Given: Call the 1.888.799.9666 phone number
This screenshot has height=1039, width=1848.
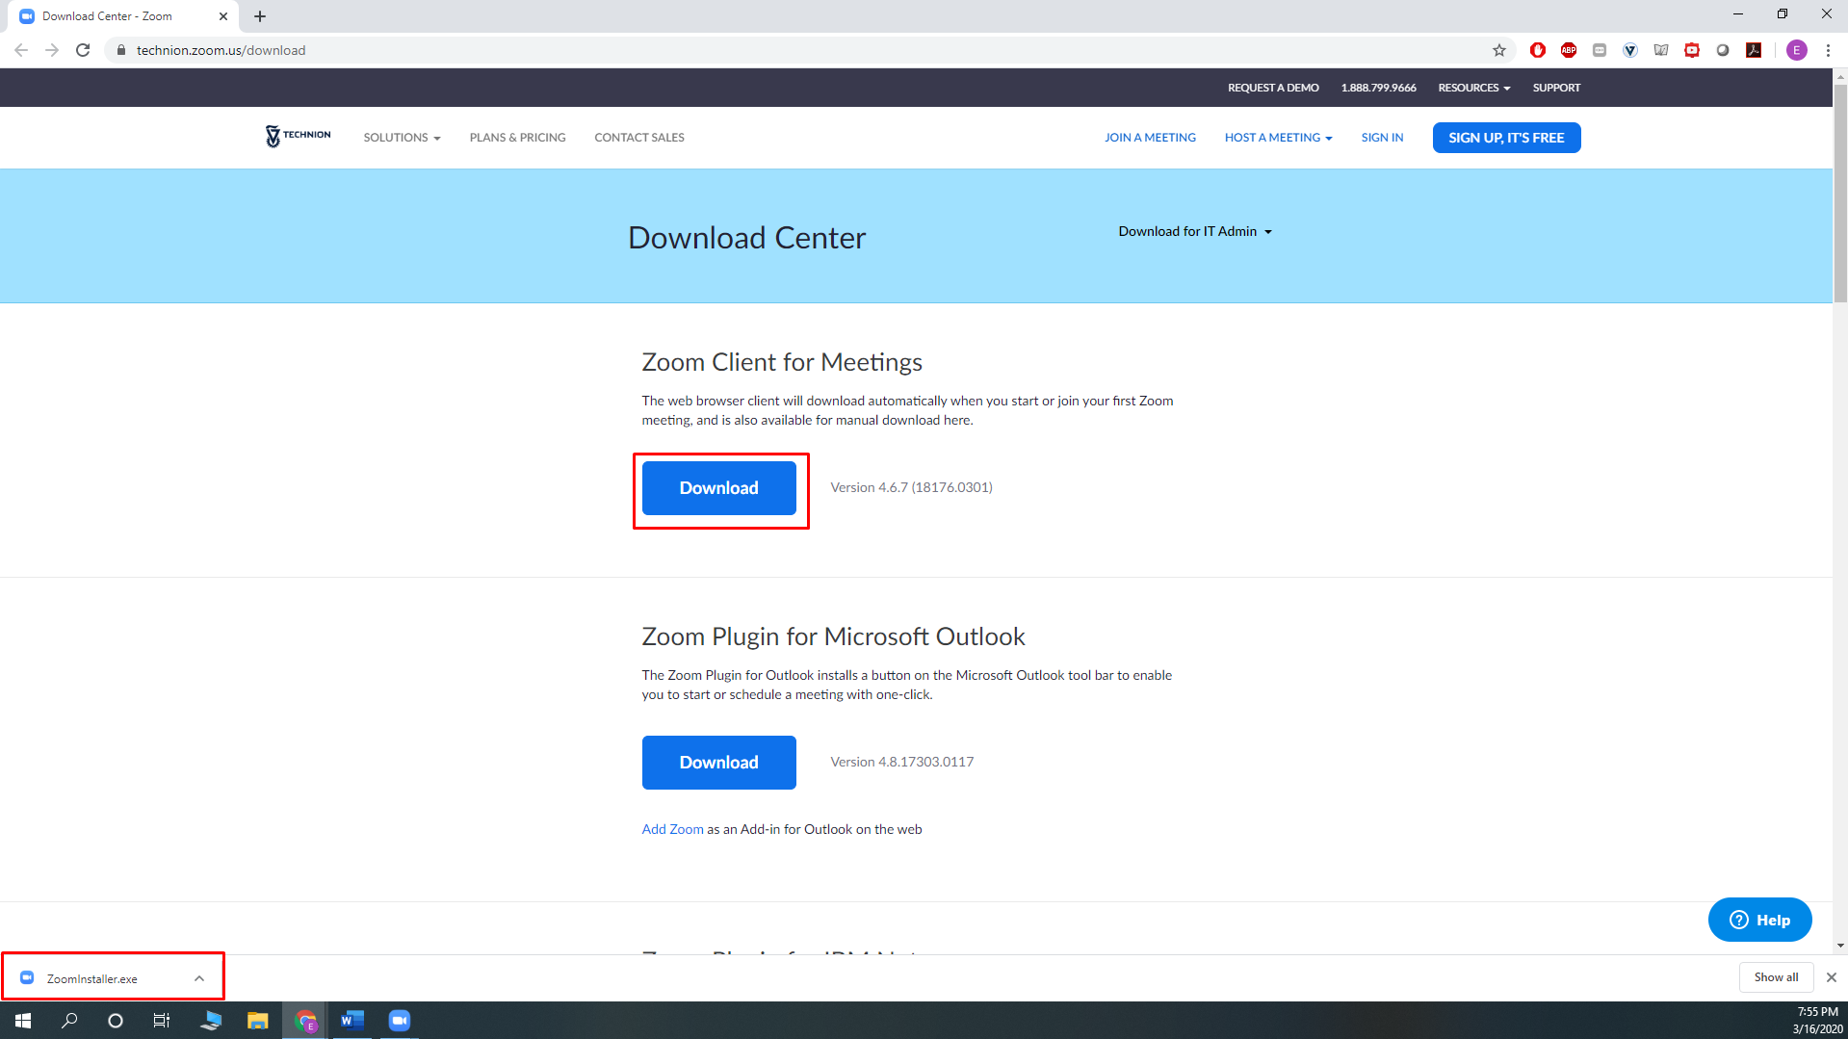Looking at the screenshot, I should (x=1378, y=88).
